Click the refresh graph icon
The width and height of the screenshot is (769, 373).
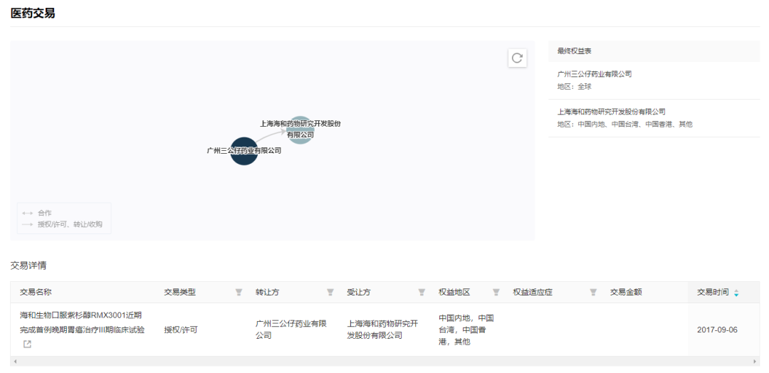click(517, 58)
